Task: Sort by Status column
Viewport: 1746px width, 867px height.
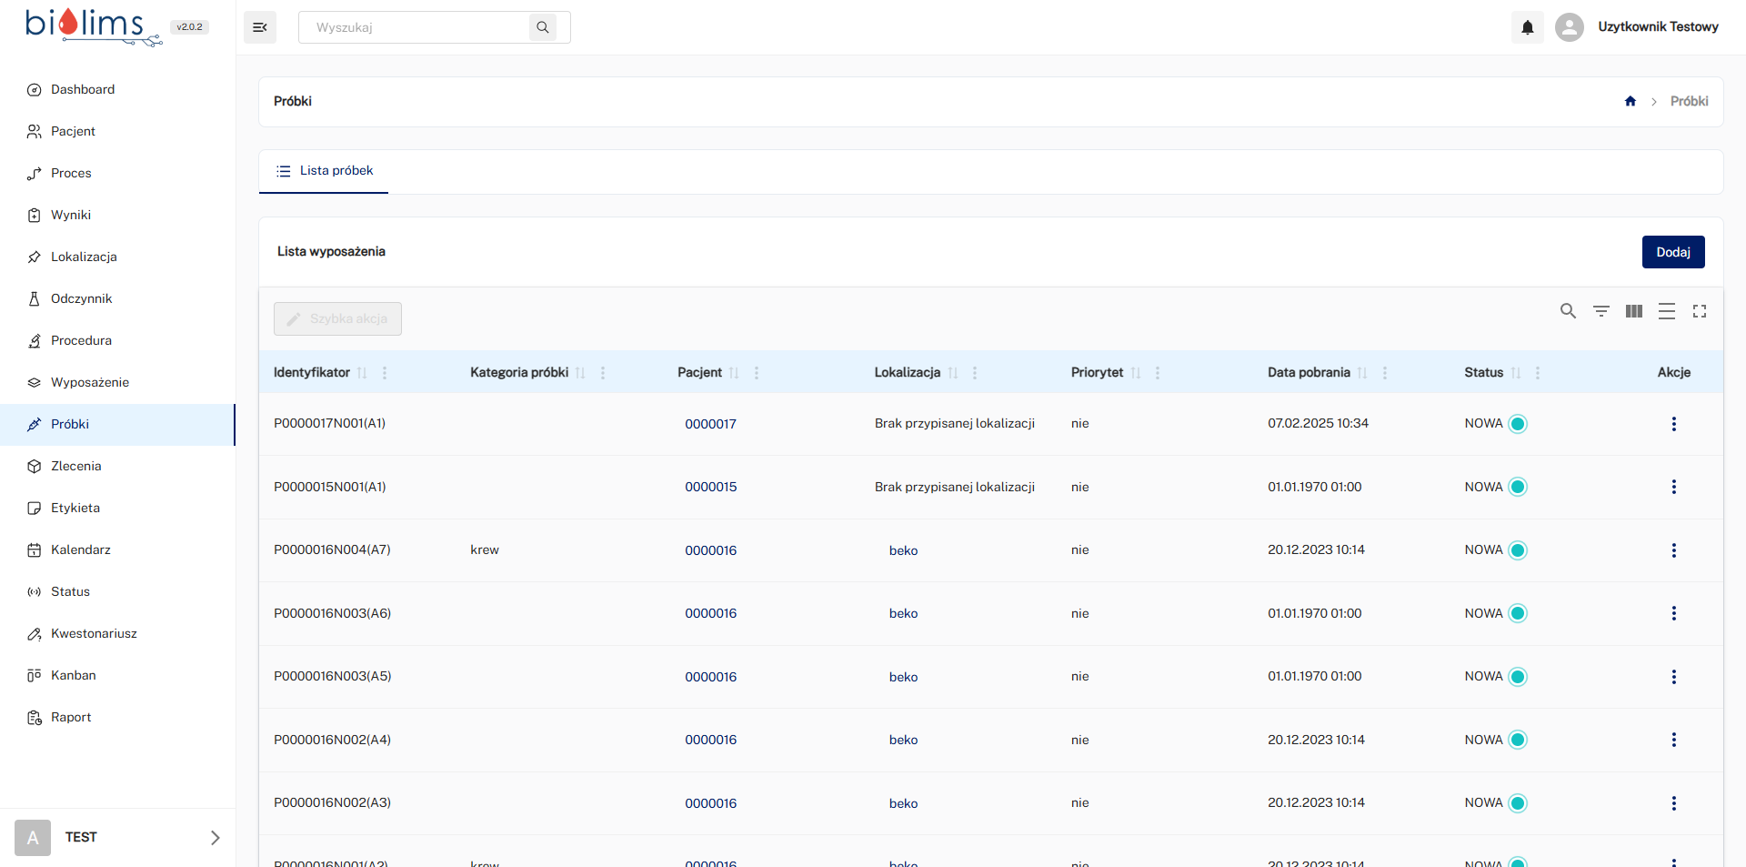Action: click(1516, 373)
